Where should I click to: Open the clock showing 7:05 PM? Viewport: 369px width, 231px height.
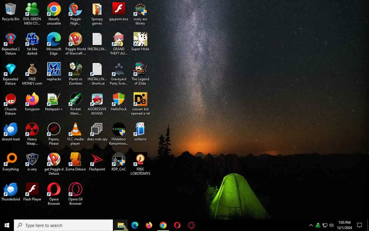344,225
